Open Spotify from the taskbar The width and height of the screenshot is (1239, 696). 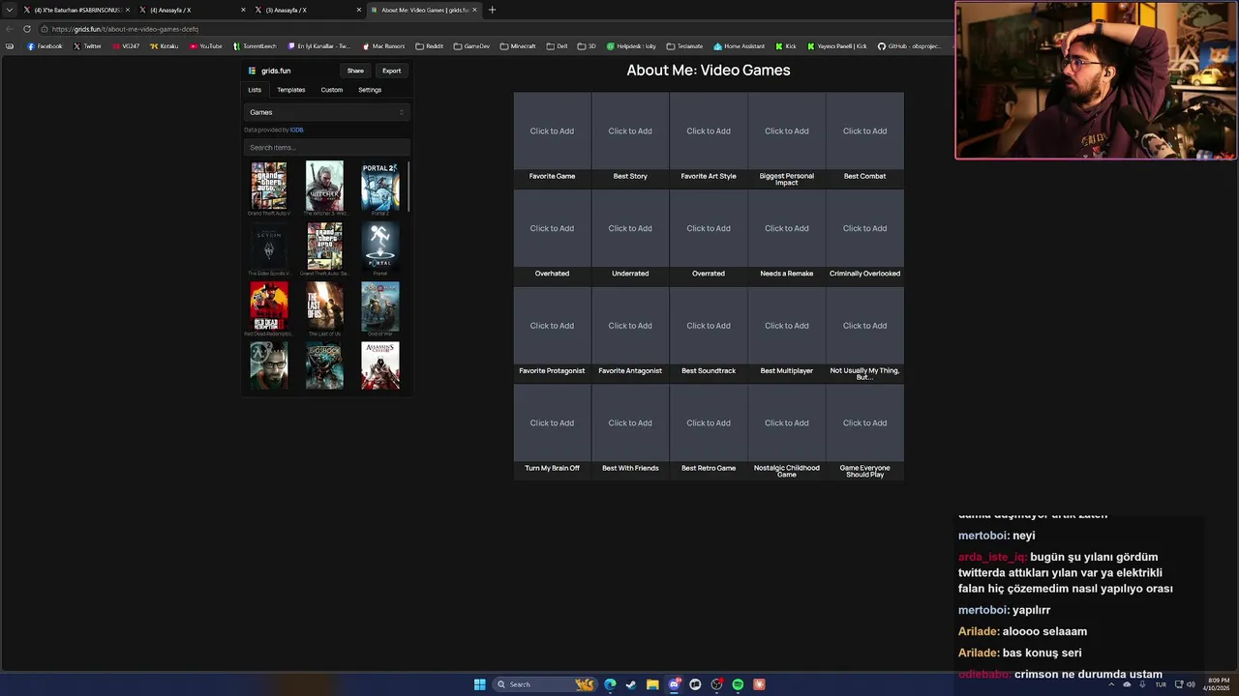(x=738, y=684)
